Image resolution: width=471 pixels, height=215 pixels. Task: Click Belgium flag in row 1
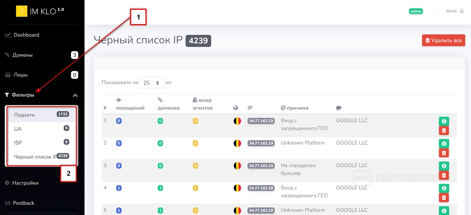(x=237, y=121)
